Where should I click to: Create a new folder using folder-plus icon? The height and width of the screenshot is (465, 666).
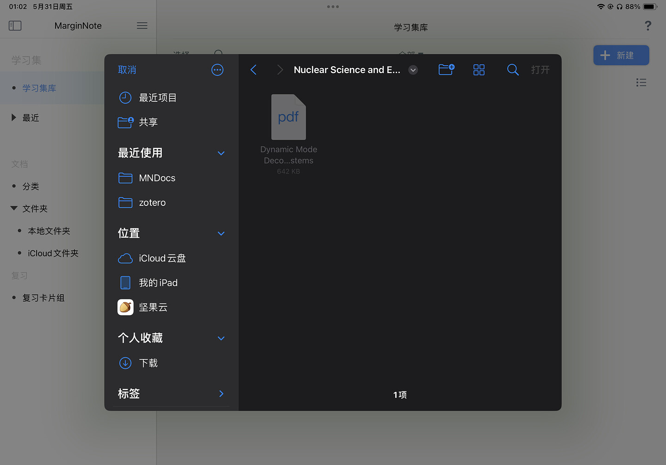click(446, 70)
